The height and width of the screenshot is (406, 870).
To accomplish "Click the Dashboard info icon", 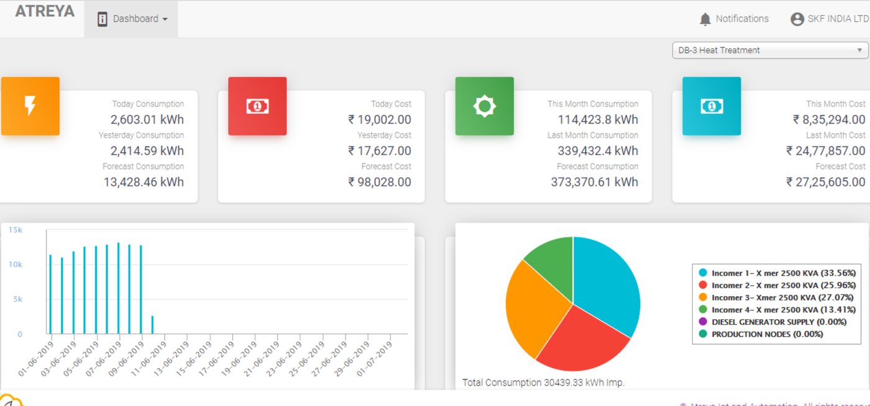I will pos(103,19).
